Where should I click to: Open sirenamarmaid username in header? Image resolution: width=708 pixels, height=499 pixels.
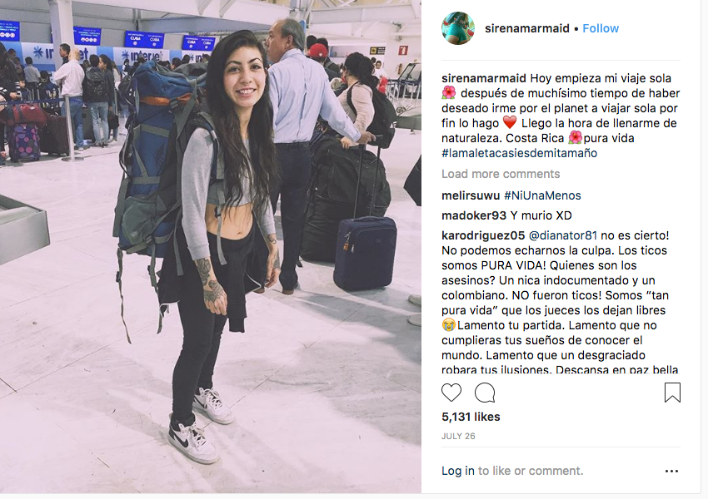click(x=527, y=28)
